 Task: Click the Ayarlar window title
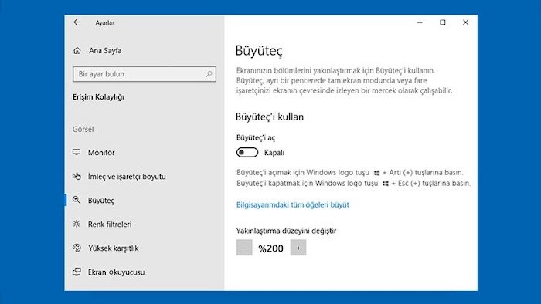(x=105, y=22)
